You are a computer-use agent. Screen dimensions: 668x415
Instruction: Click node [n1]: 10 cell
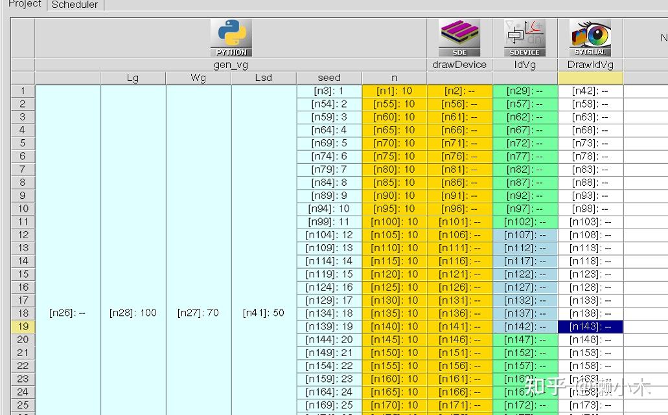394,91
